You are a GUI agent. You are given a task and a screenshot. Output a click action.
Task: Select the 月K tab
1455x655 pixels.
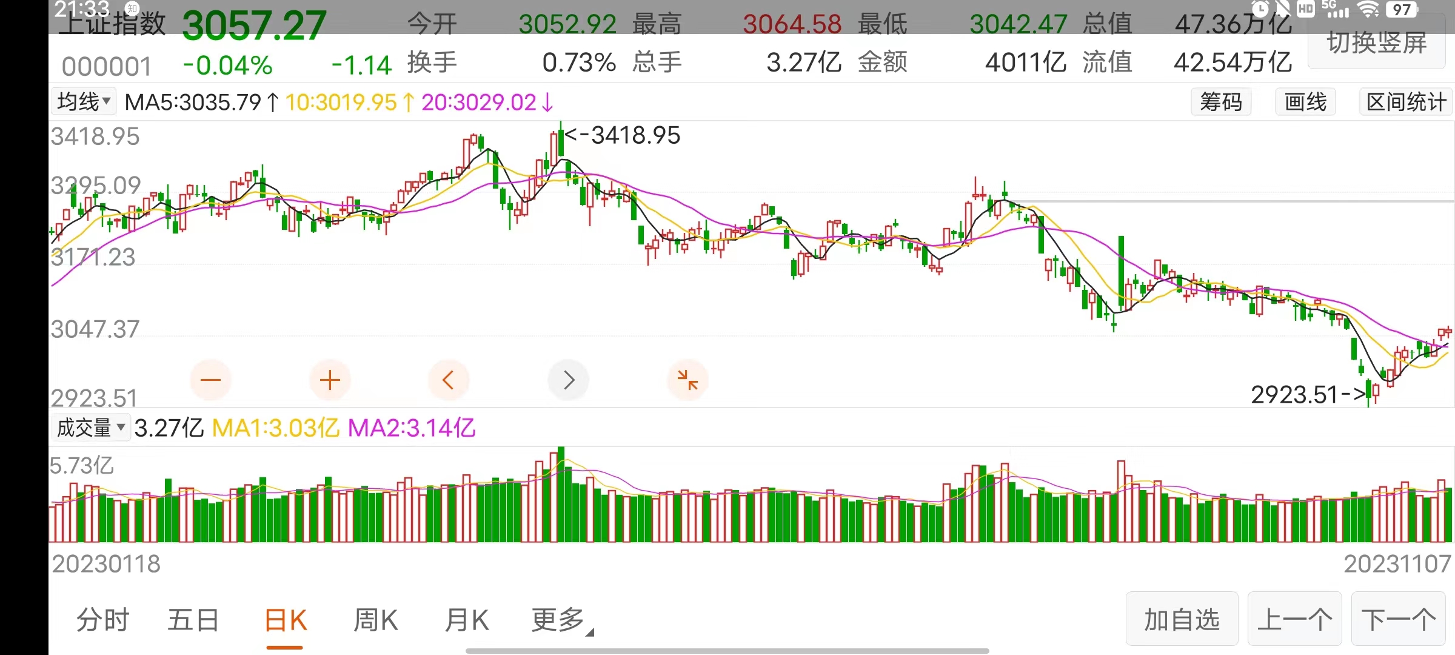466,620
